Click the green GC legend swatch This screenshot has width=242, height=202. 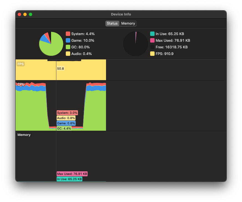coord(68,47)
